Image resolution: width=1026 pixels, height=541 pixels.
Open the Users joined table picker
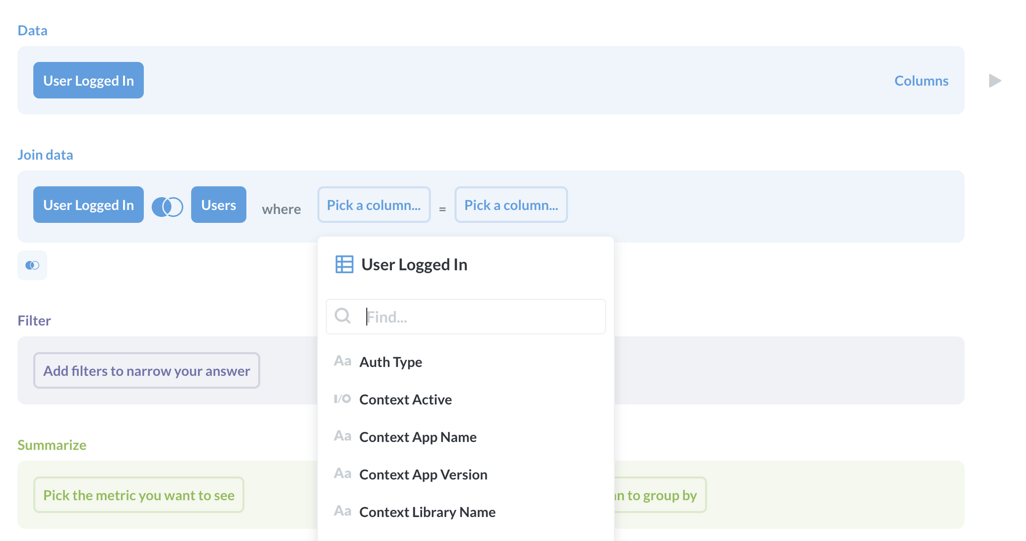[x=219, y=205]
